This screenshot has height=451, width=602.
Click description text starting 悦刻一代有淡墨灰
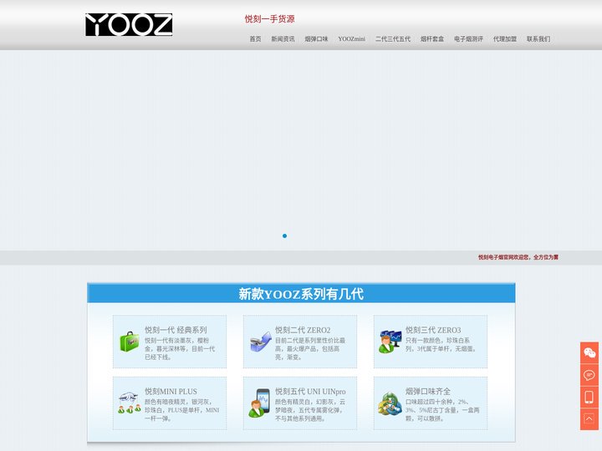[x=180, y=348]
